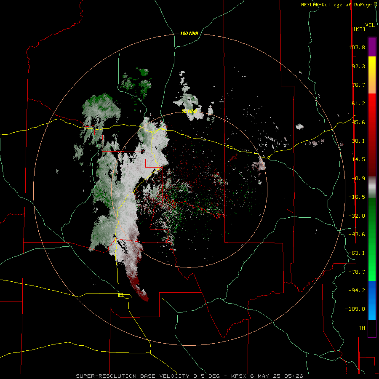Click the 107.8 velocity scale value
This screenshot has height=379, width=379.
[x=357, y=47]
